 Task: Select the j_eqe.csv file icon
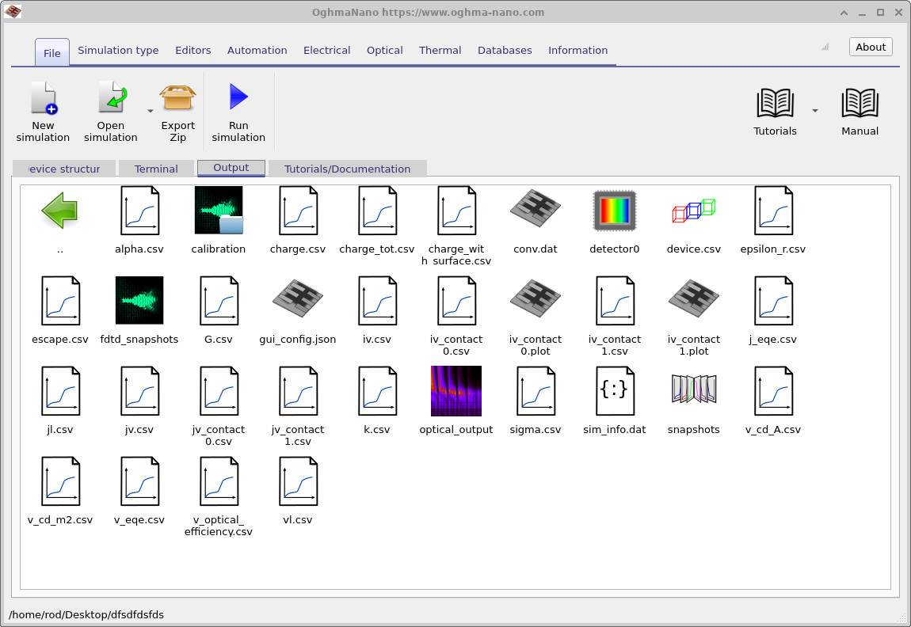tap(773, 301)
